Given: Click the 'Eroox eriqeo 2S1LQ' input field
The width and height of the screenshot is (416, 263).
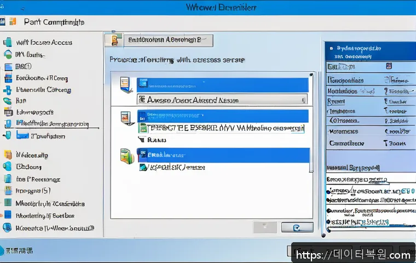Looking at the screenshot, I should point(371,179).
